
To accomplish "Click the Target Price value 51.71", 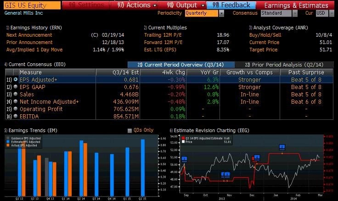I will (326, 50).
